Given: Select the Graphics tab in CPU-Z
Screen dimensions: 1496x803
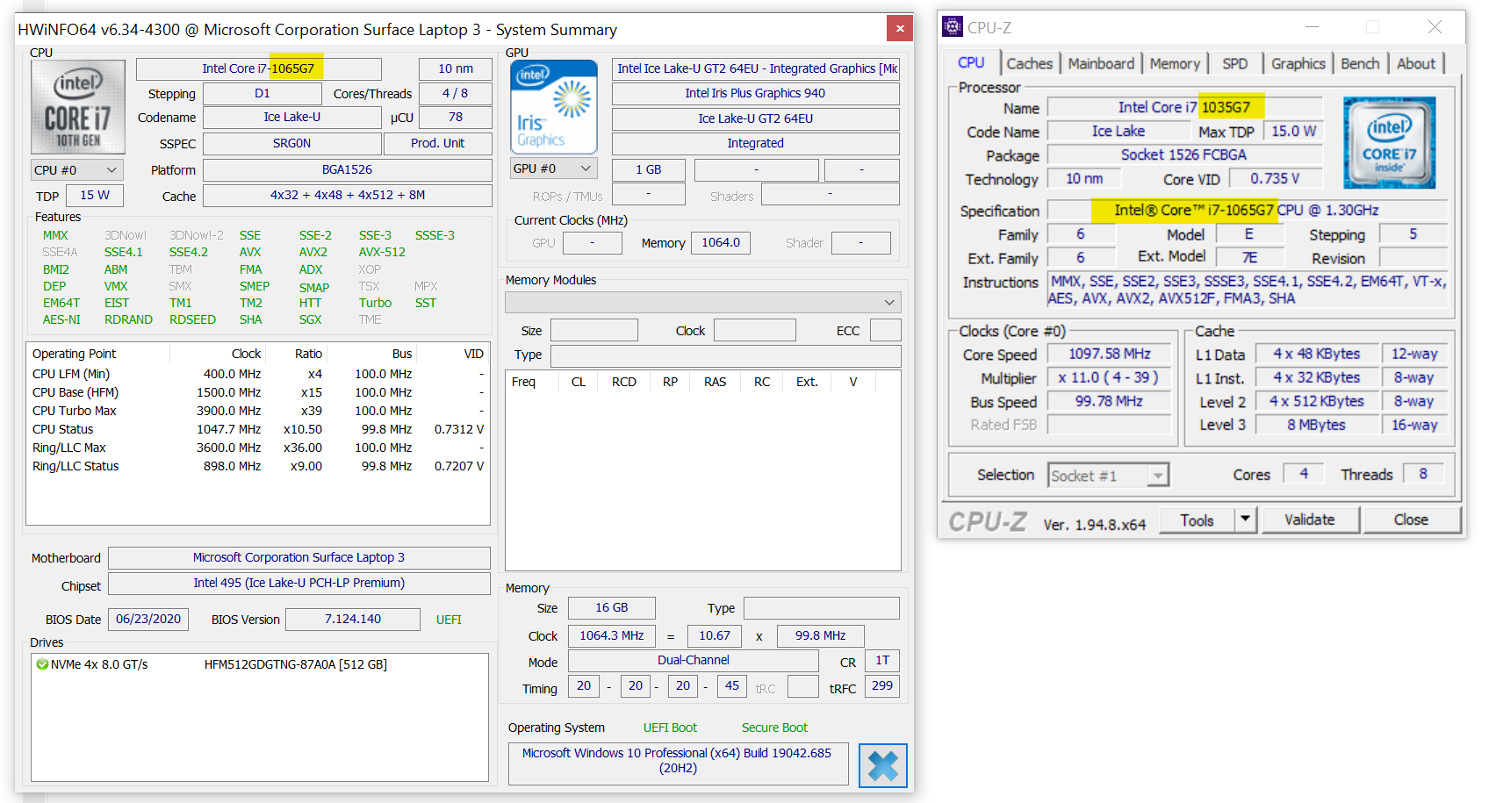Looking at the screenshot, I should 1298,64.
